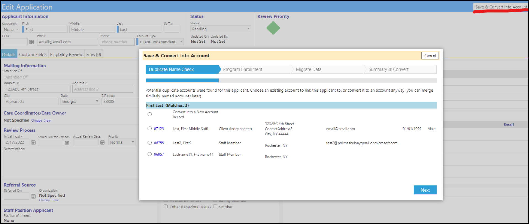Select the Summary & Convert step
The height and width of the screenshot is (224, 529).
[401, 69]
